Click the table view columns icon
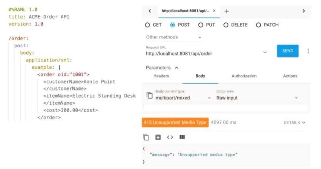Image resolution: width=321 pixels, height=169 pixels. 182,137
